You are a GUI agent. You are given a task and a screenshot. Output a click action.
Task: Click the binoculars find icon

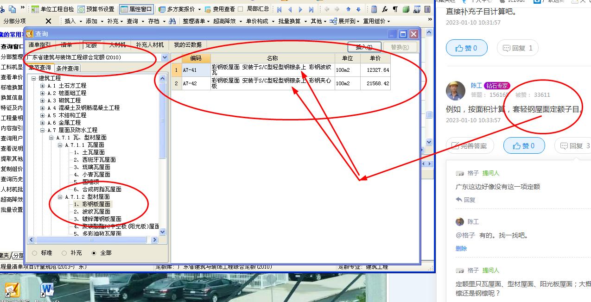pos(172,21)
